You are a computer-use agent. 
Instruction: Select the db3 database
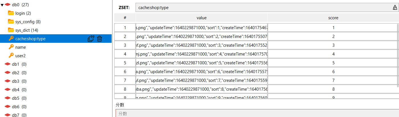[19, 81]
